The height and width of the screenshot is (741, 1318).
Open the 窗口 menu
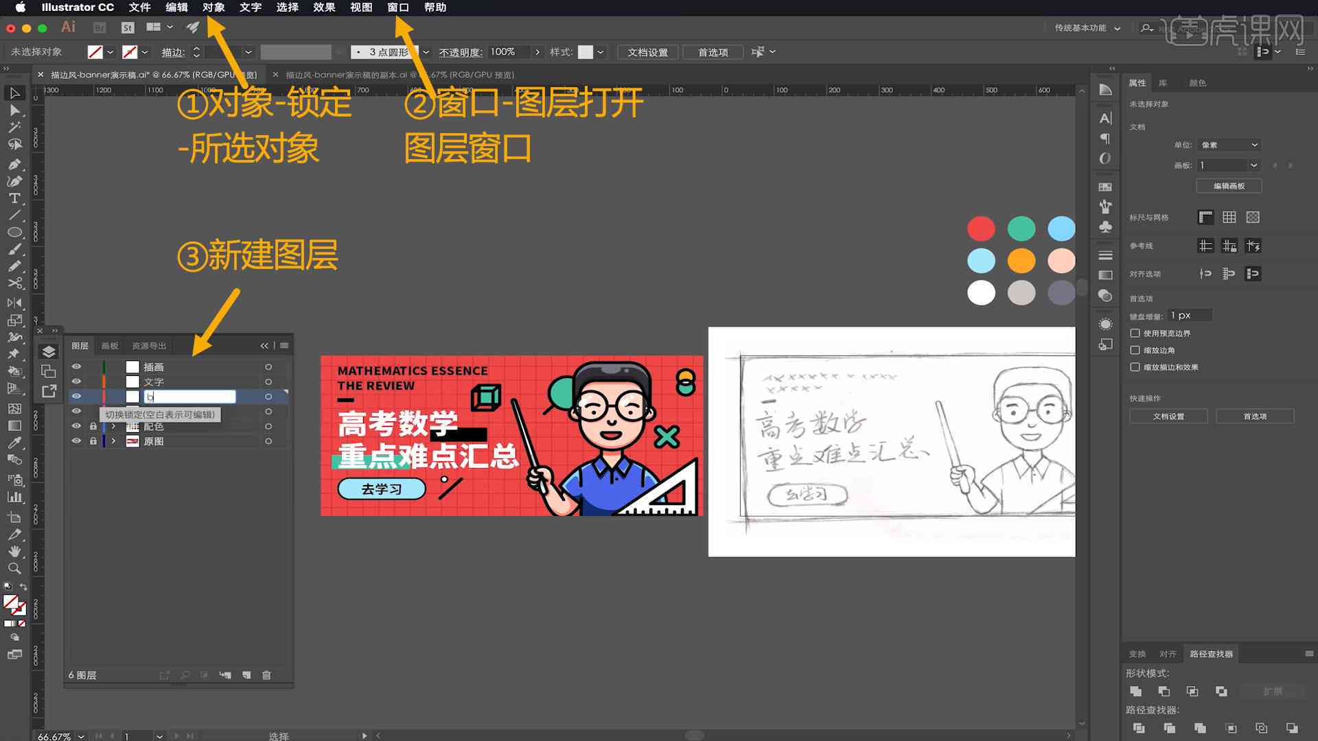[397, 8]
